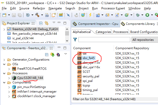Click the build configuration gear icon
This screenshot has height=105, width=158.
point(28,15)
